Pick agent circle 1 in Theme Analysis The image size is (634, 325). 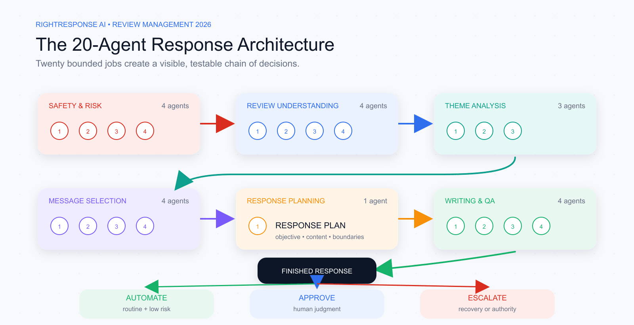tap(456, 131)
